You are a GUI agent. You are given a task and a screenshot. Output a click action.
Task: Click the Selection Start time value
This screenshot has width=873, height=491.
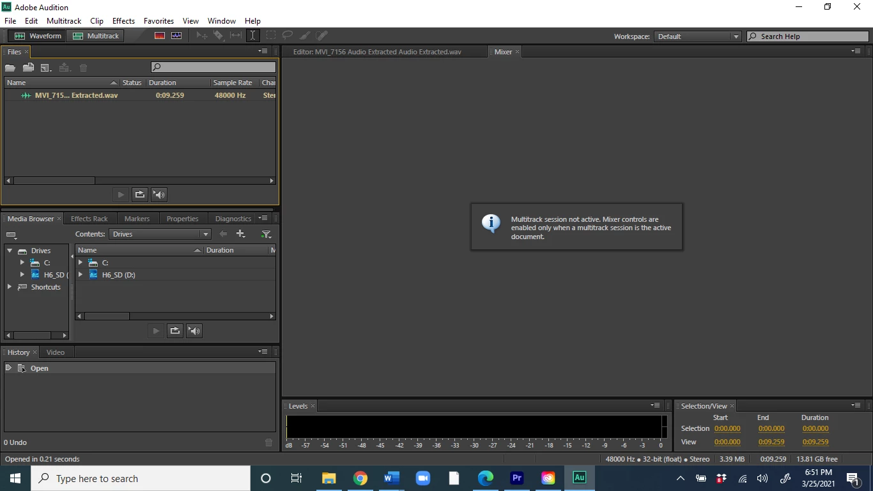(727, 429)
